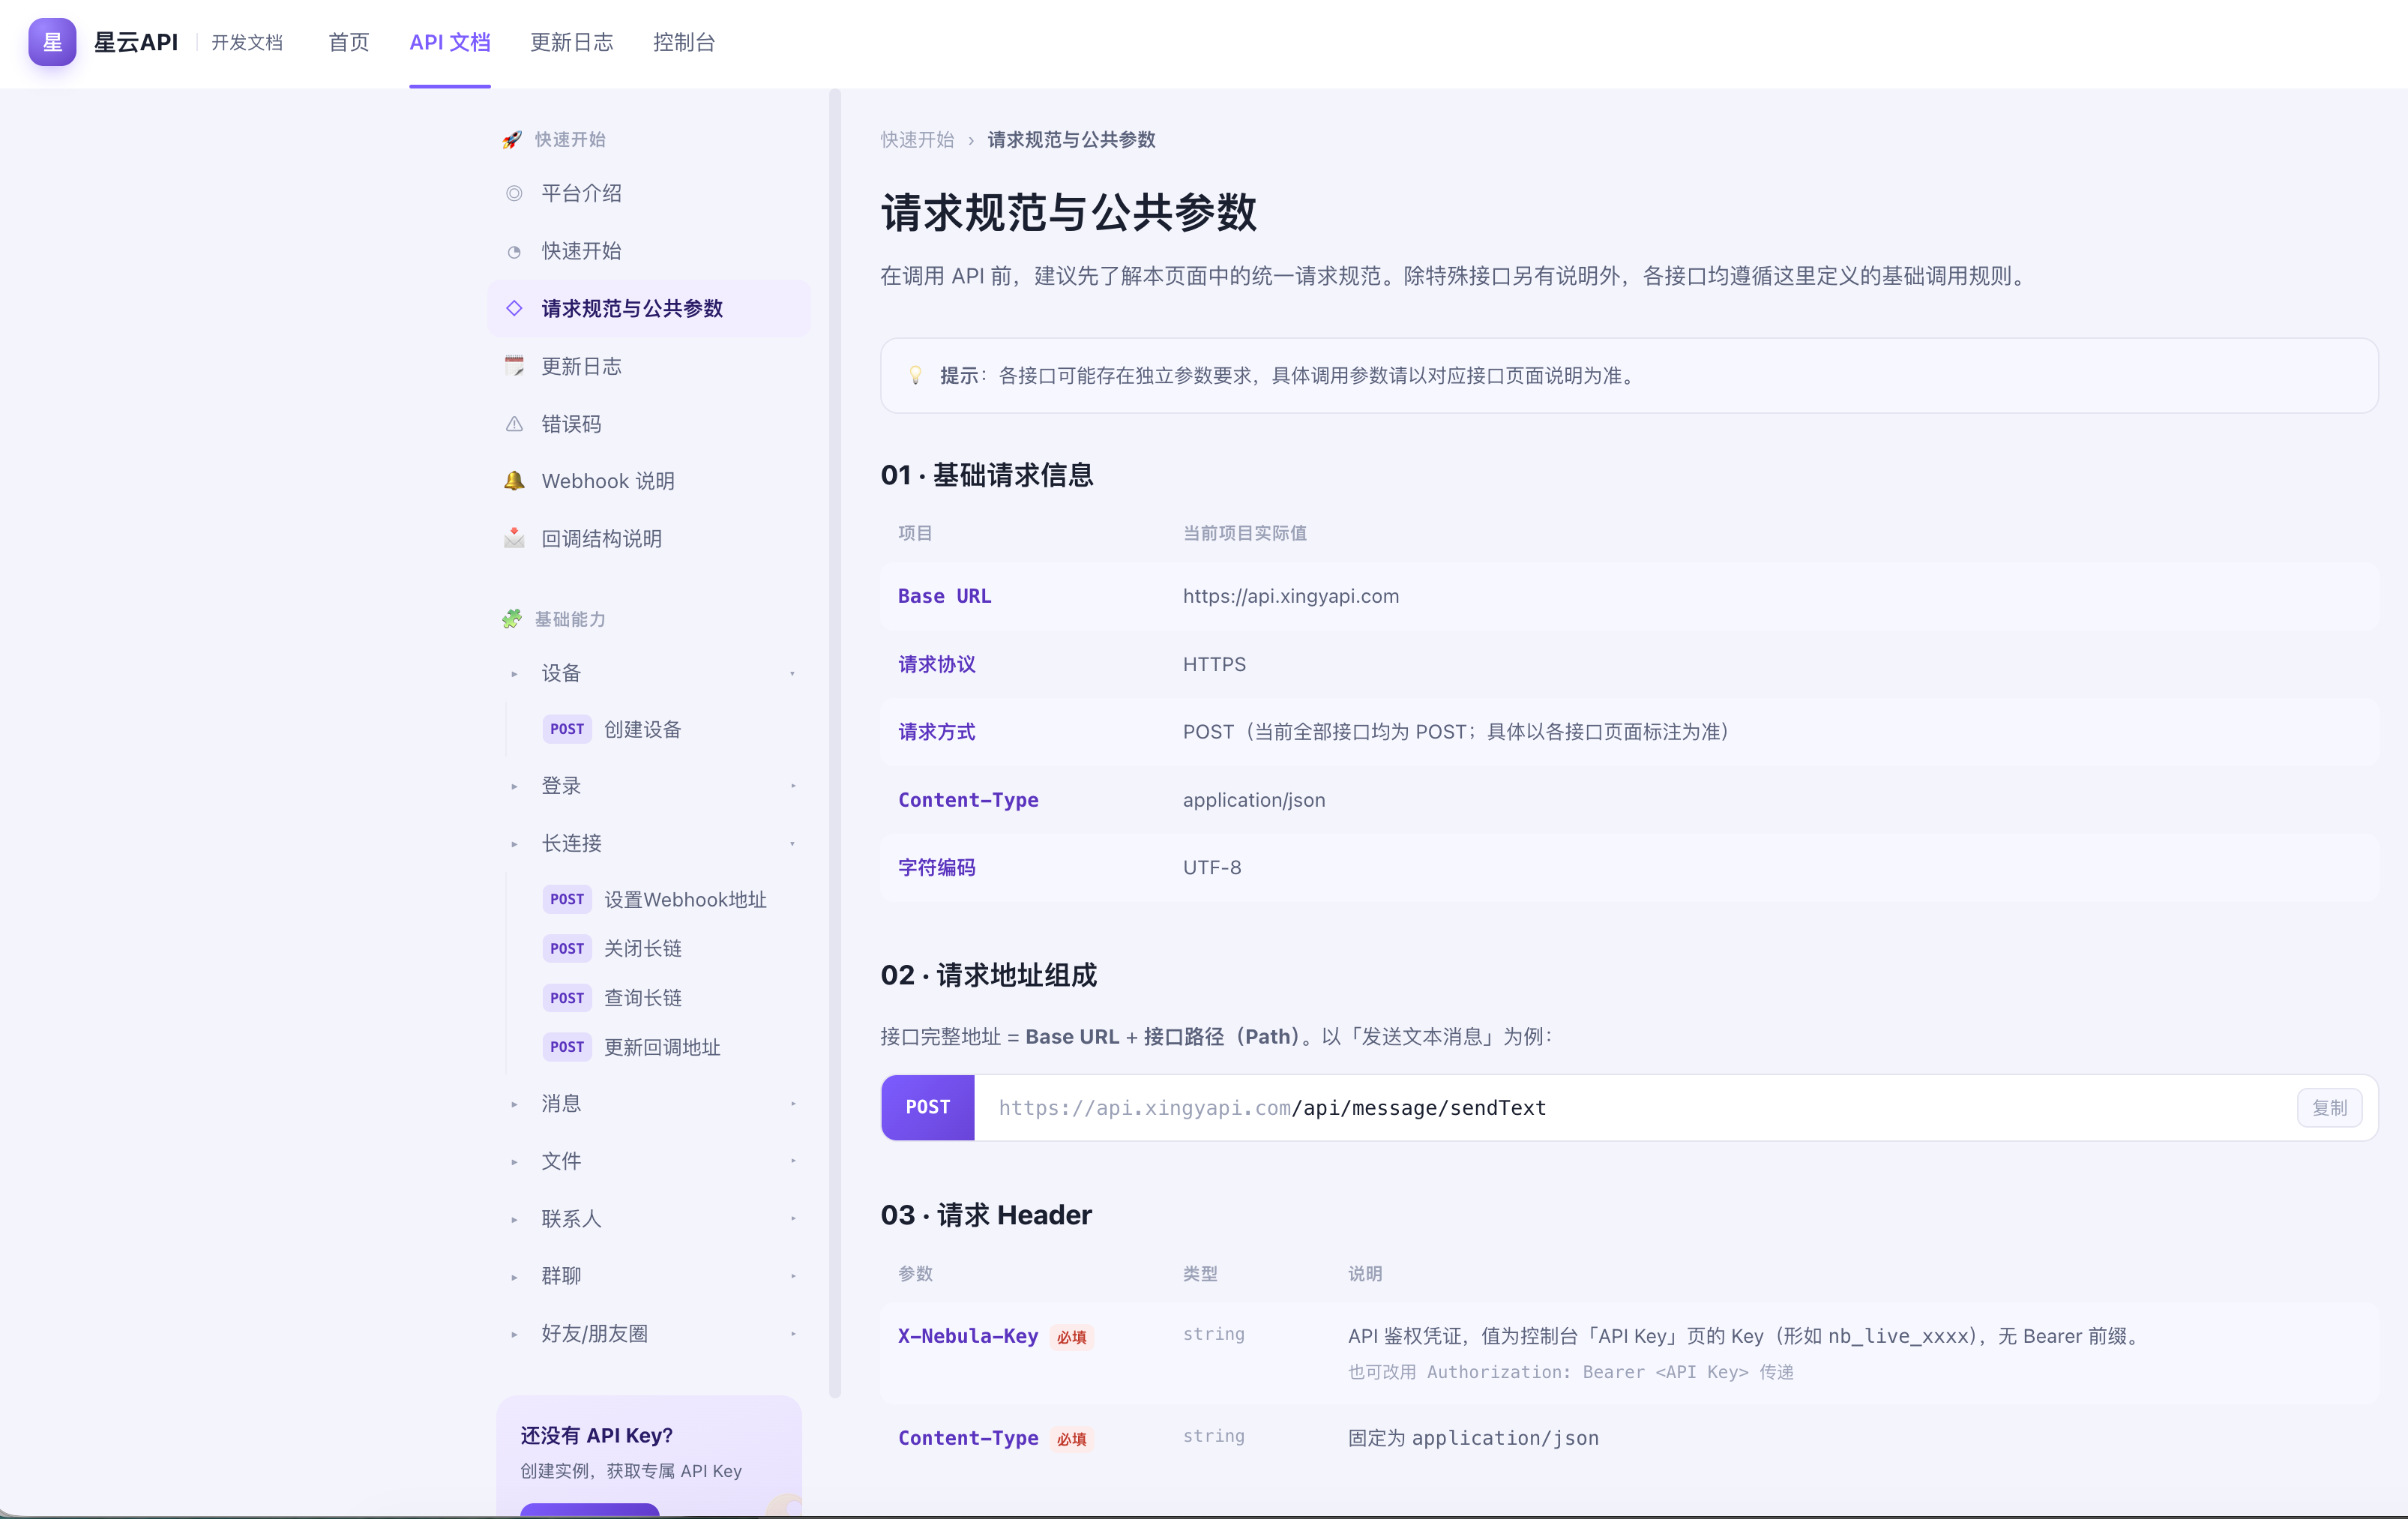Click the 03 · 请求 Header heading
This screenshot has height=1519, width=2408.
(x=985, y=1215)
